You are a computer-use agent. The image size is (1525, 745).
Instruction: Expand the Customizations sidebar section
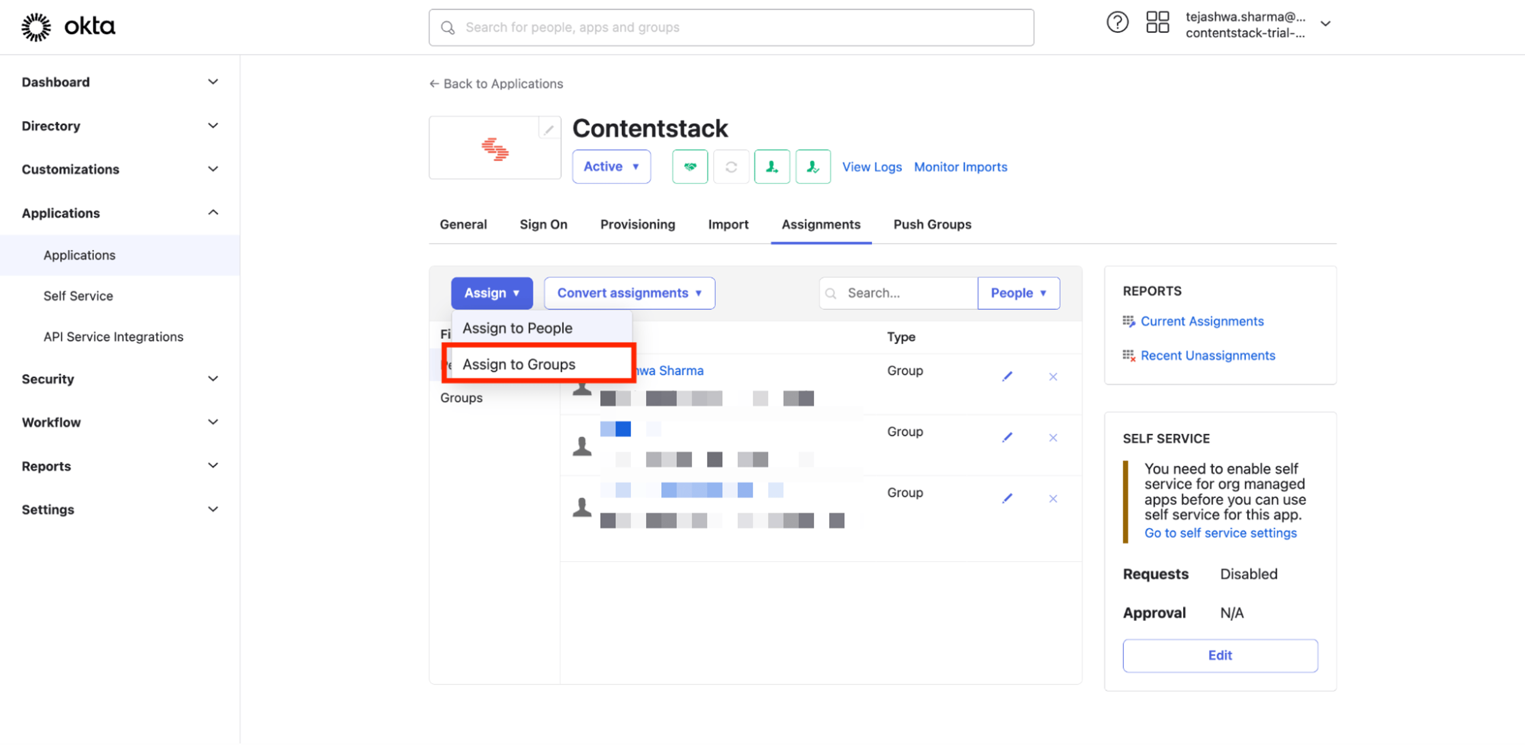213,169
